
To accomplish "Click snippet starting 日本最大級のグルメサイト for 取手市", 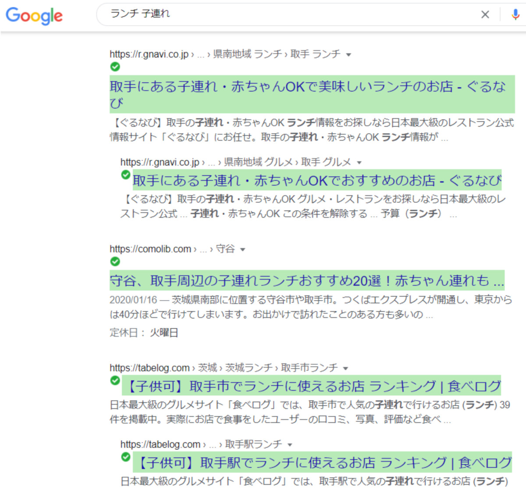I will pos(309,412).
